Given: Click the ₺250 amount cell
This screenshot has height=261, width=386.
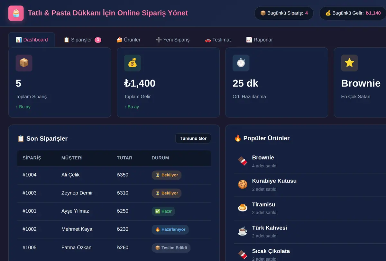Looking at the screenshot, I should (123, 211).
